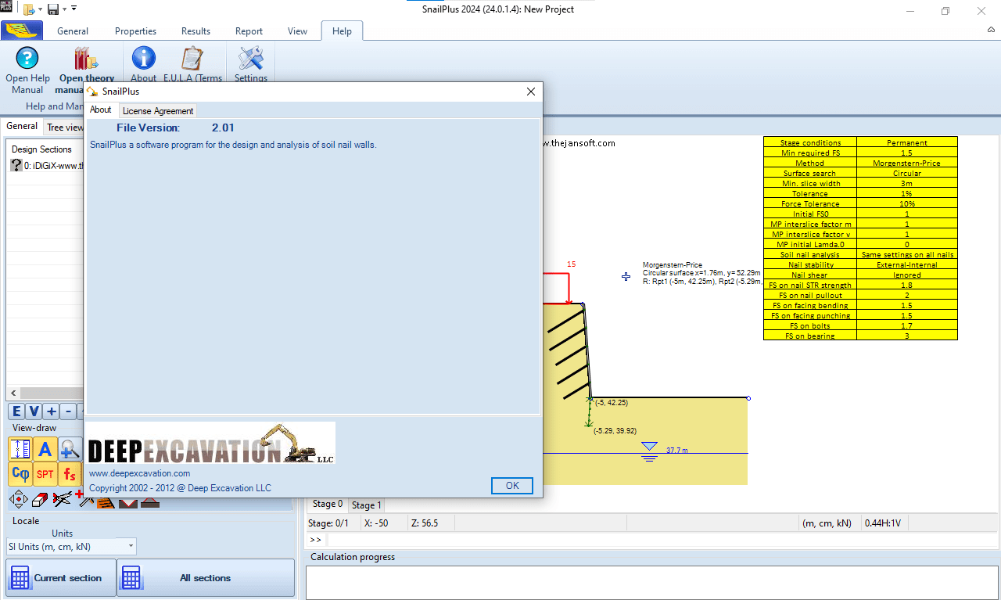1001x600 pixels.
Task: Select the zoom magnifier tool
Action: click(x=70, y=449)
